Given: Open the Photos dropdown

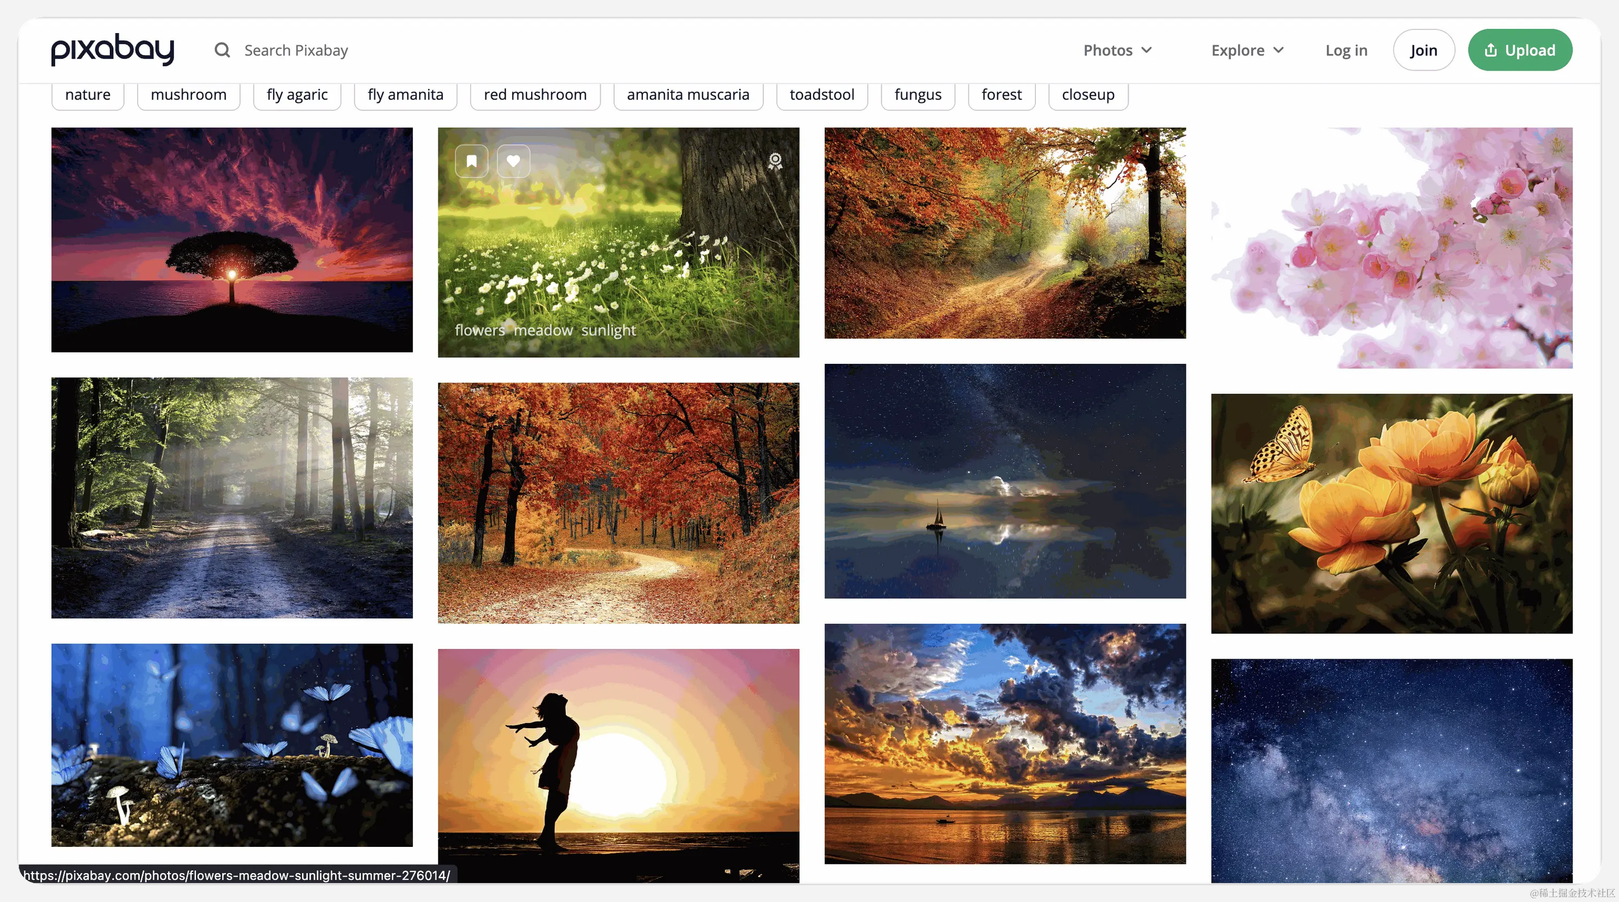Looking at the screenshot, I should (1117, 50).
